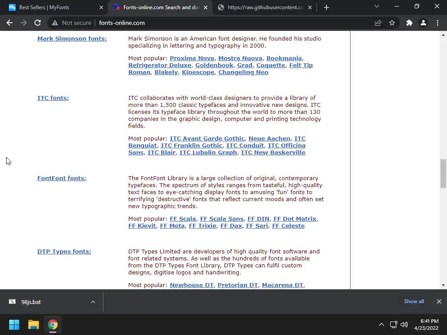Open the Changeling Neo font link

(x=243, y=72)
